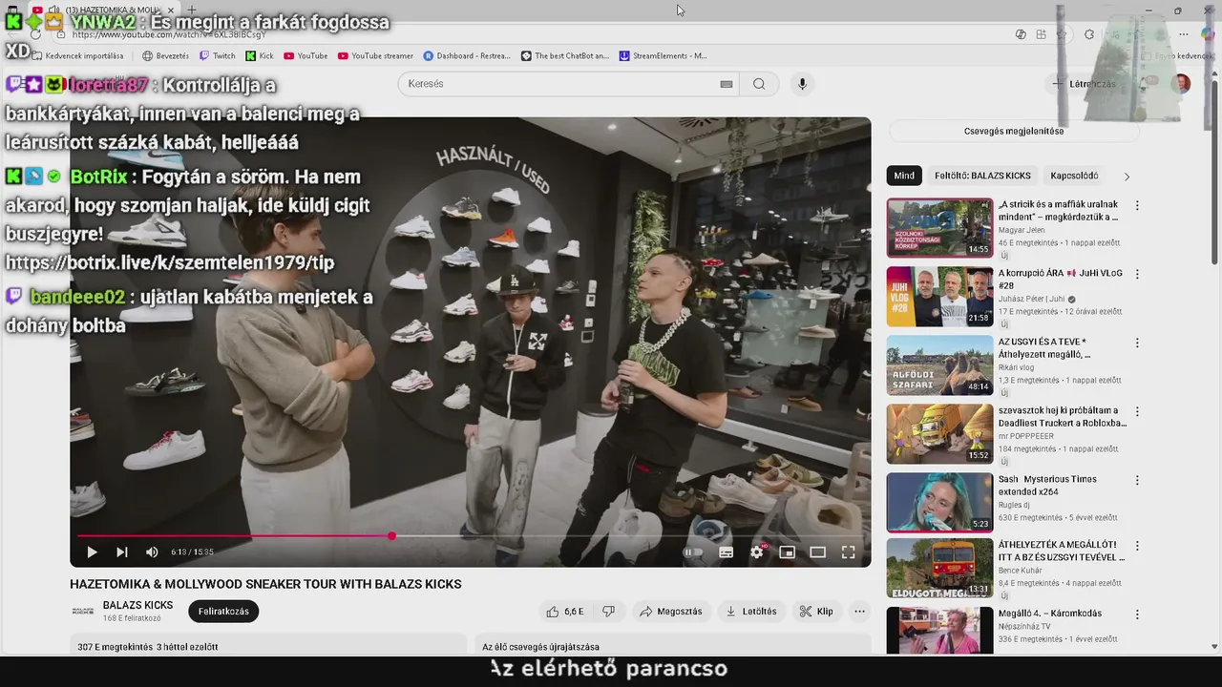Open the stricik és maffiák video thumbnail

[939, 227]
